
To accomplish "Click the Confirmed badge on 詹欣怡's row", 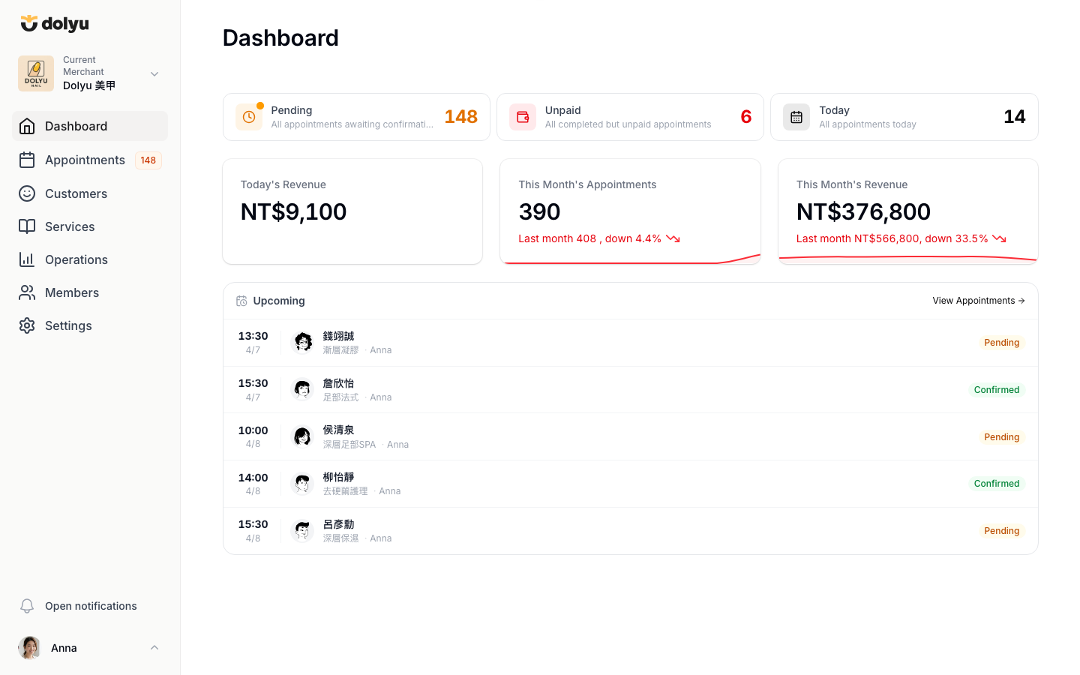I will coord(997,389).
